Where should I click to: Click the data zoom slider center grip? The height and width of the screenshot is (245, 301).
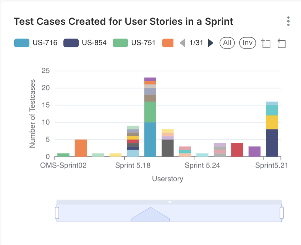point(169,201)
